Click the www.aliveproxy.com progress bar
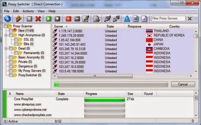201x125 pixels. pos(105,105)
